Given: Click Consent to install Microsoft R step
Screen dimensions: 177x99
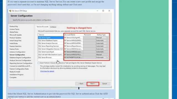Looking at the screenshot, I should 20,66.
